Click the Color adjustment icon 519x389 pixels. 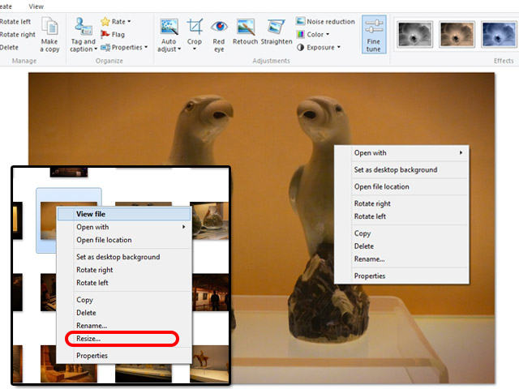click(300, 34)
